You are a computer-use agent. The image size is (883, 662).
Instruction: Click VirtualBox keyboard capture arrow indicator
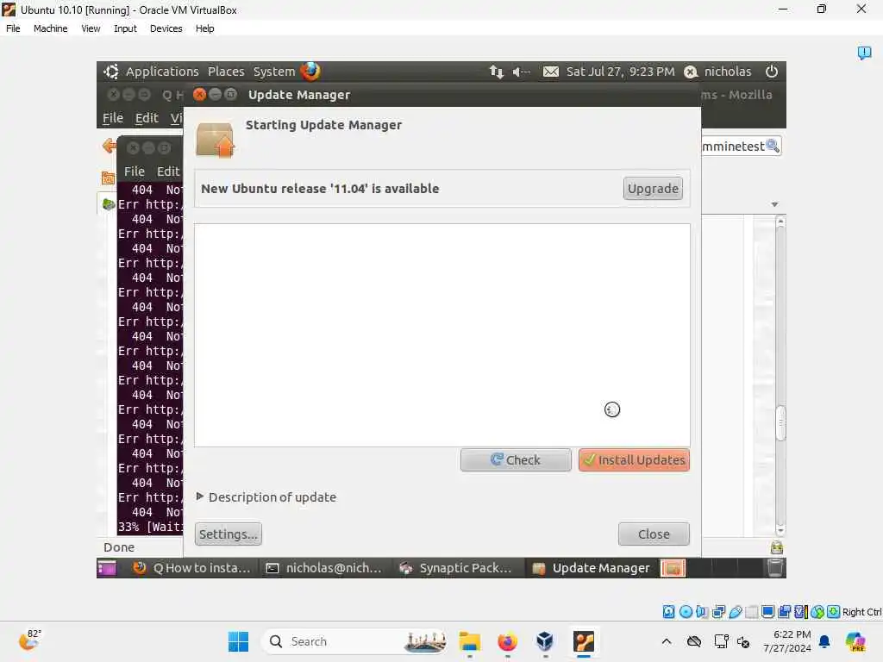coord(834,612)
